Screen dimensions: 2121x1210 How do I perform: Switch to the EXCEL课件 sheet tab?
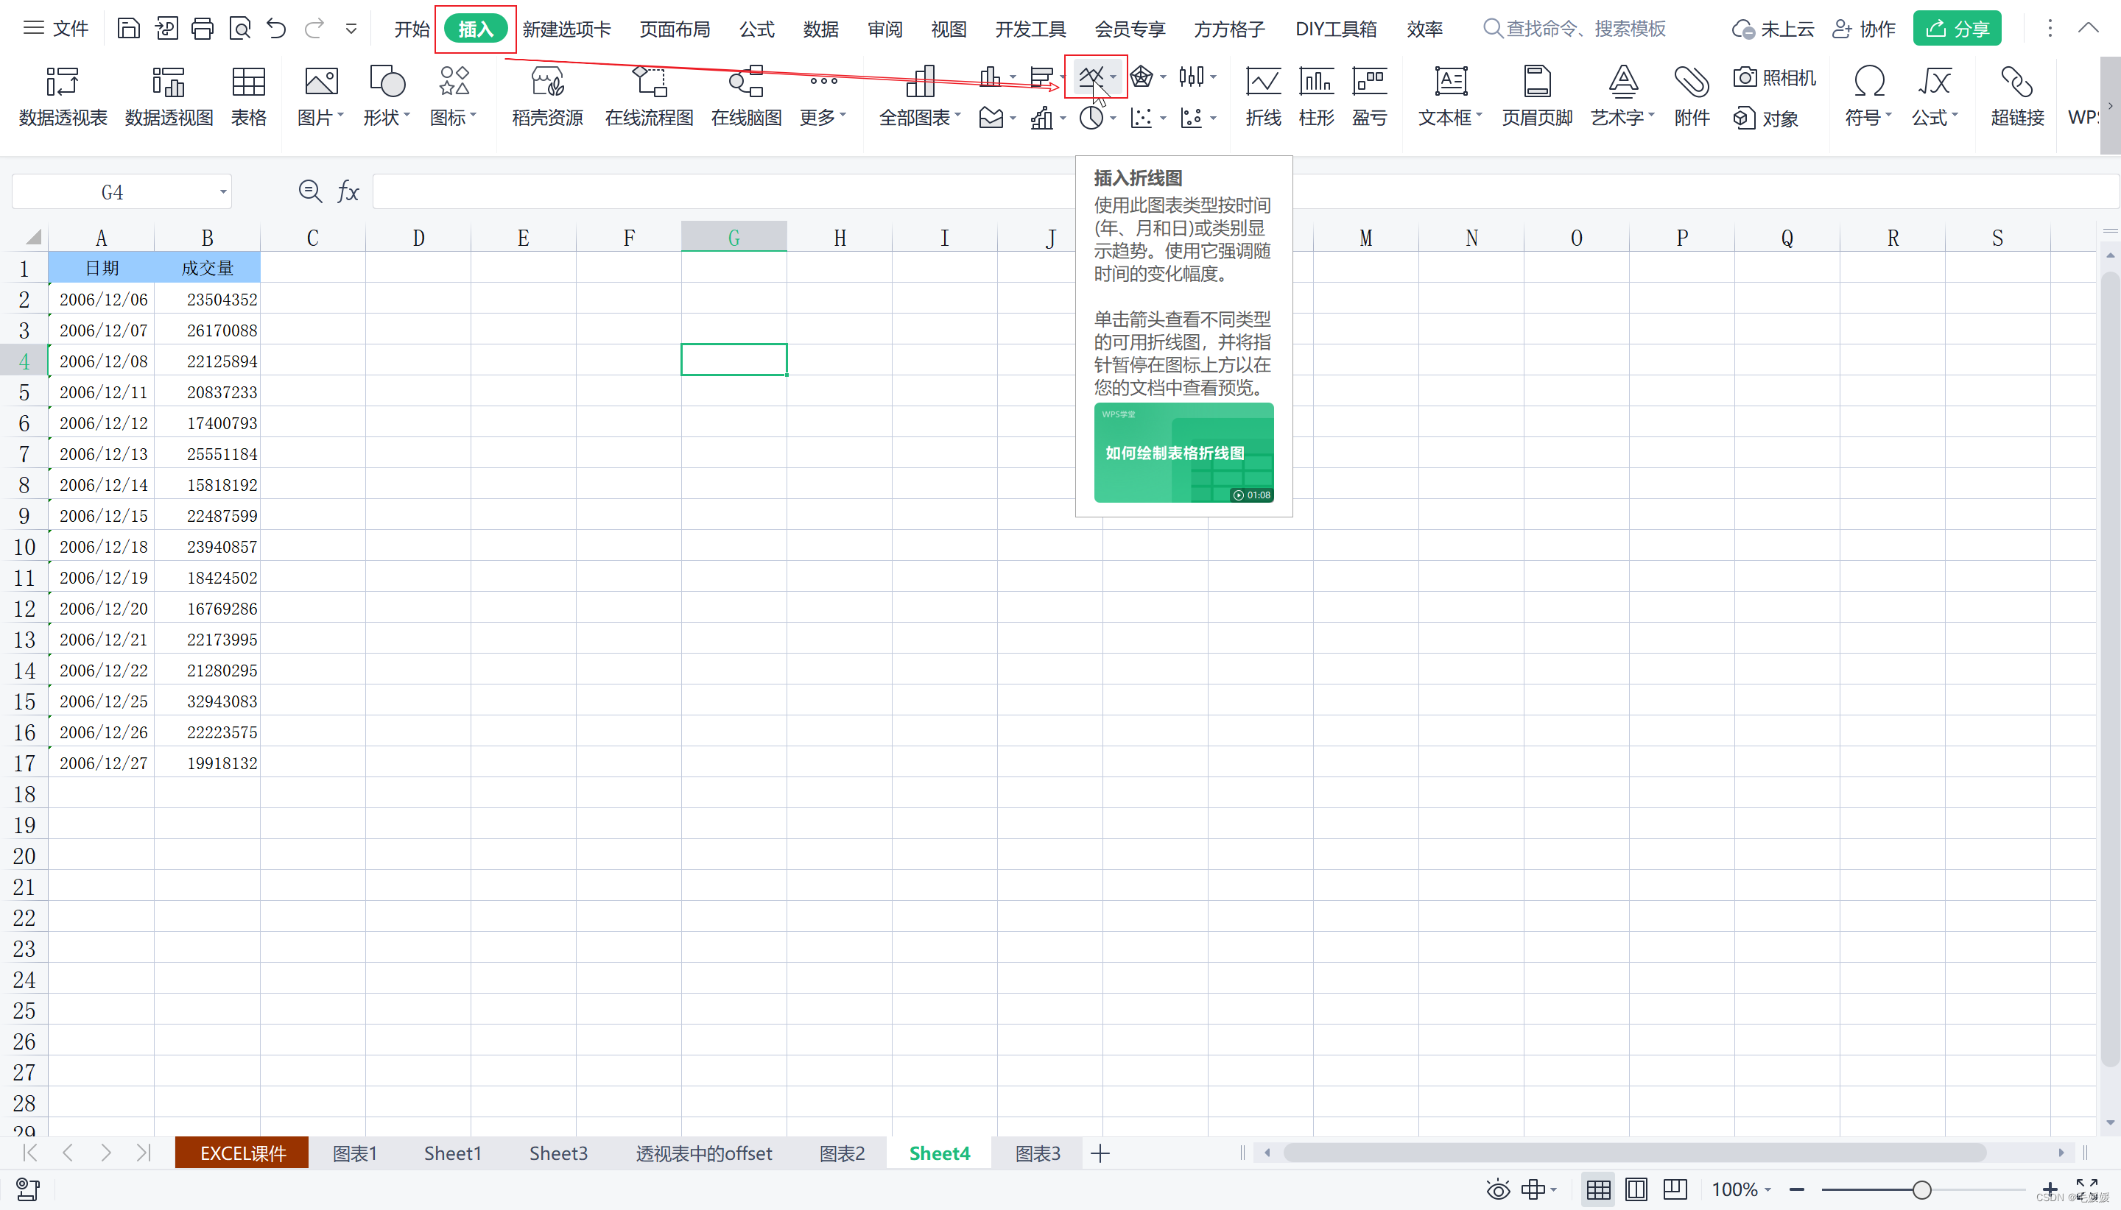pyautogui.click(x=242, y=1153)
